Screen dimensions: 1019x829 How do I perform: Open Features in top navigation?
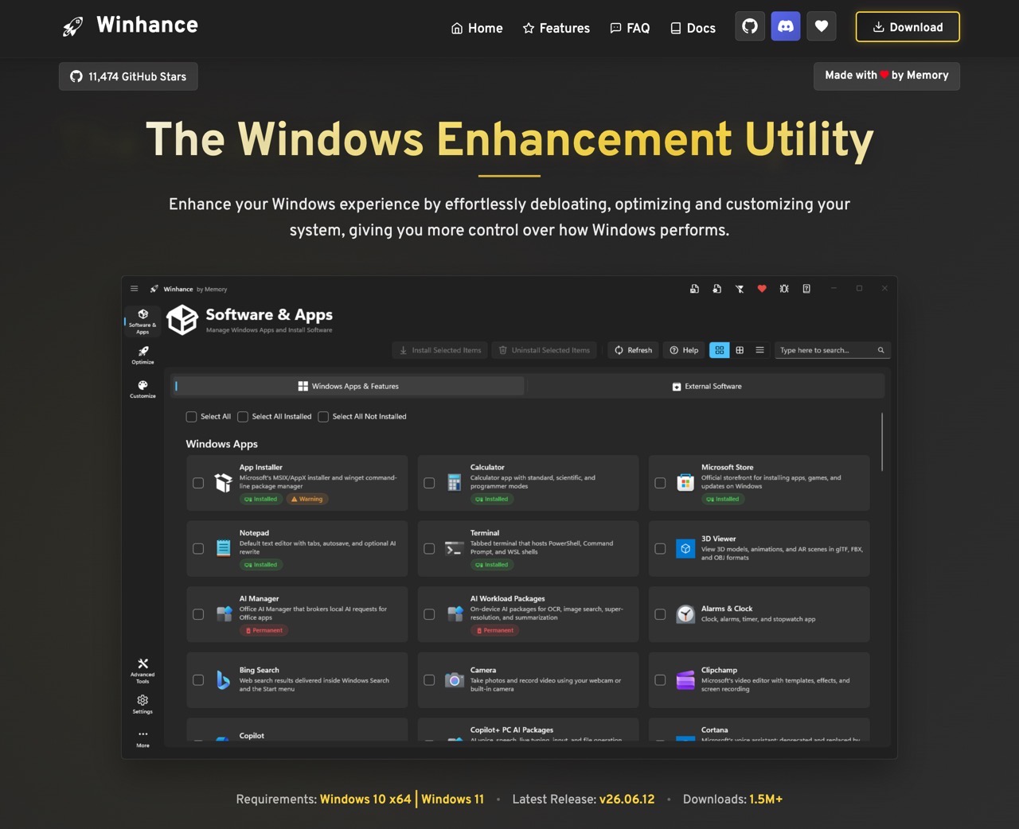(x=556, y=28)
